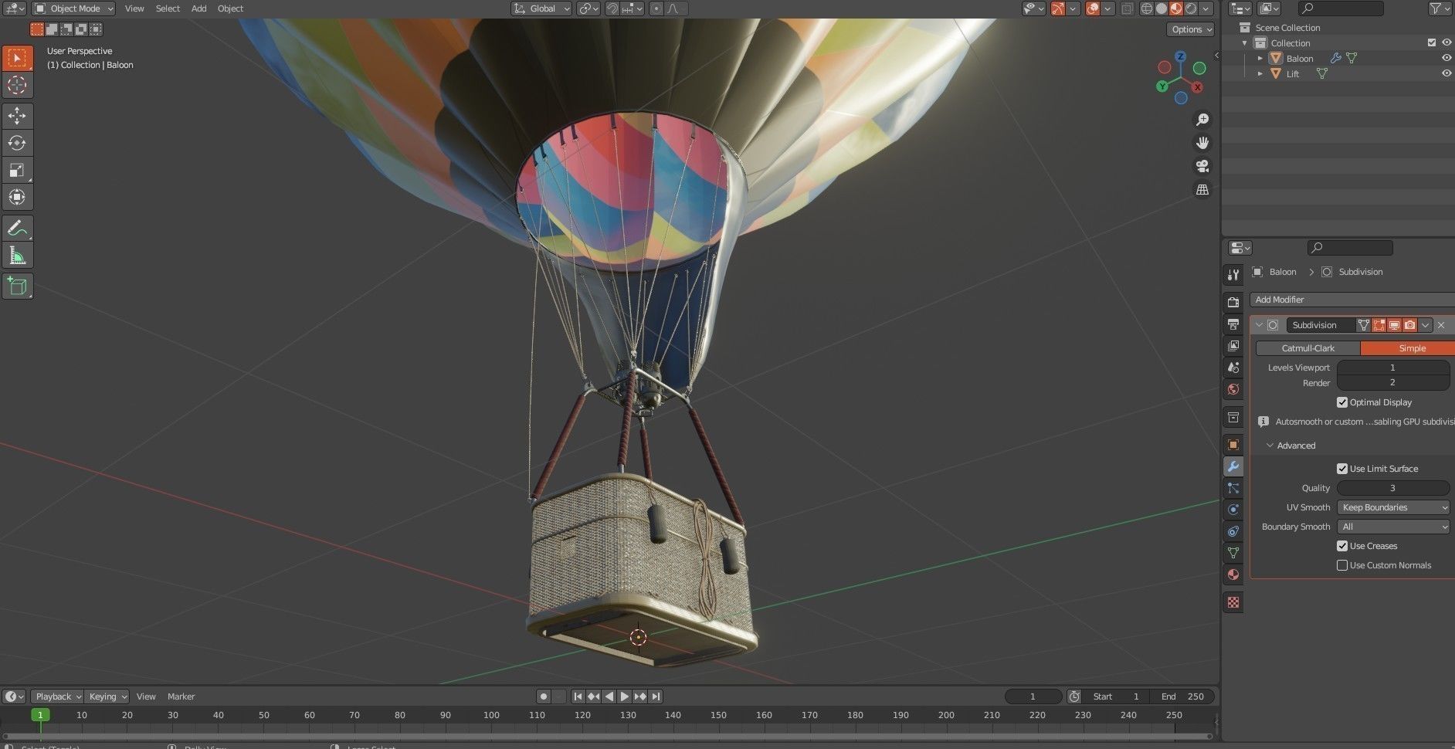Viewport: 1455px width, 749px height.
Task: Collapse the Subdivision modifier panel
Action: coord(1259,325)
